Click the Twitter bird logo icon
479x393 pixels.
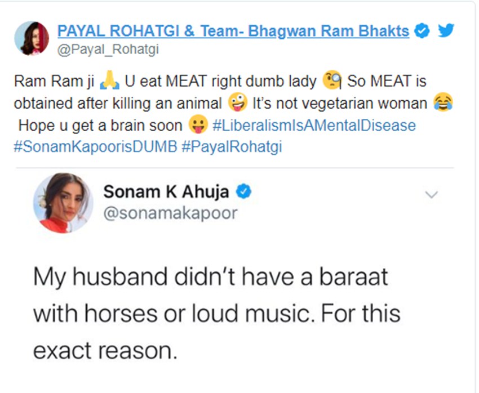445,30
